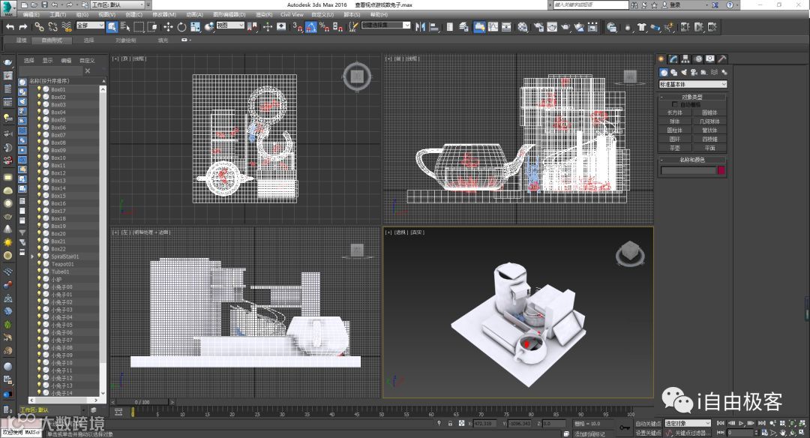Click the 长方体 create button
The height and width of the screenshot is (438, 810).
click(675, 112)
